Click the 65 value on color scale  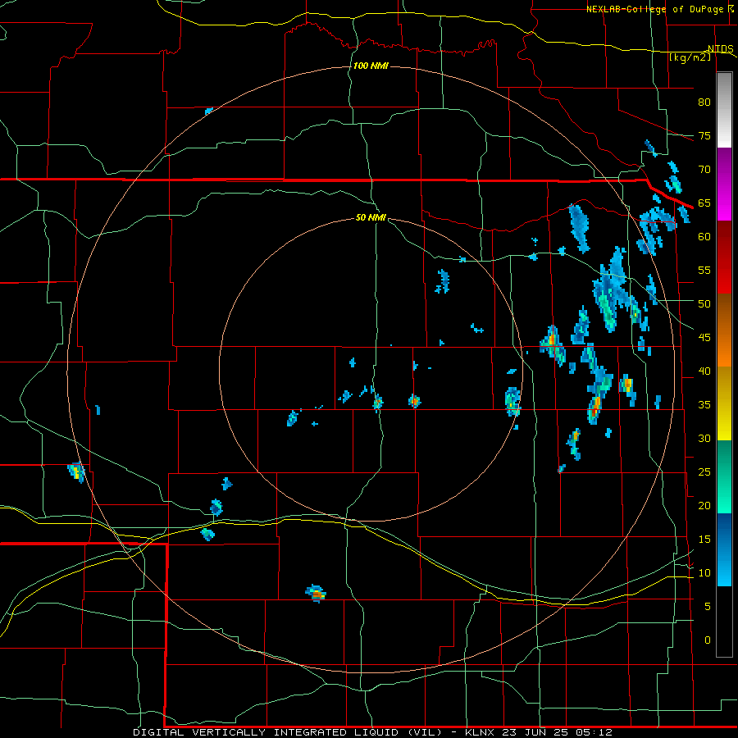pos(704,203)
